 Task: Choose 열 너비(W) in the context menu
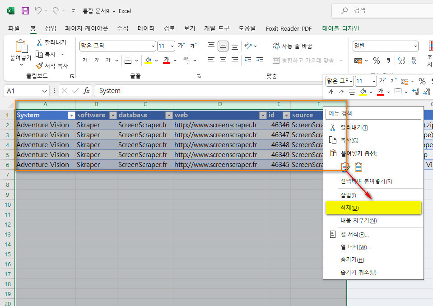pyautogui.click(x=373, y=247)
